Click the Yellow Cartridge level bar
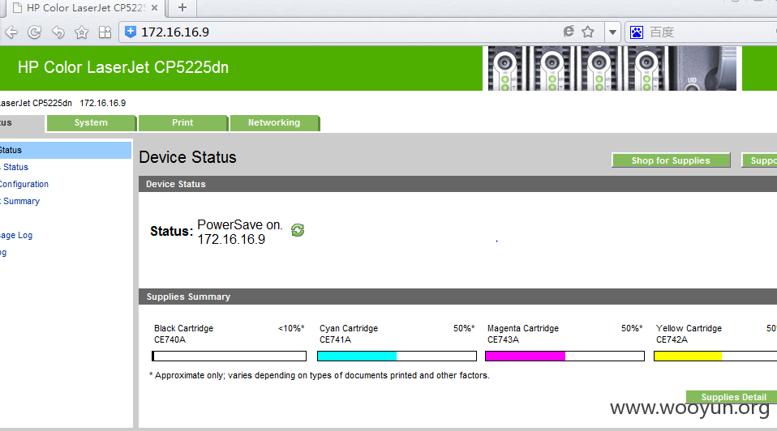Viewport: 777px width, 431px height. point(715,356)
